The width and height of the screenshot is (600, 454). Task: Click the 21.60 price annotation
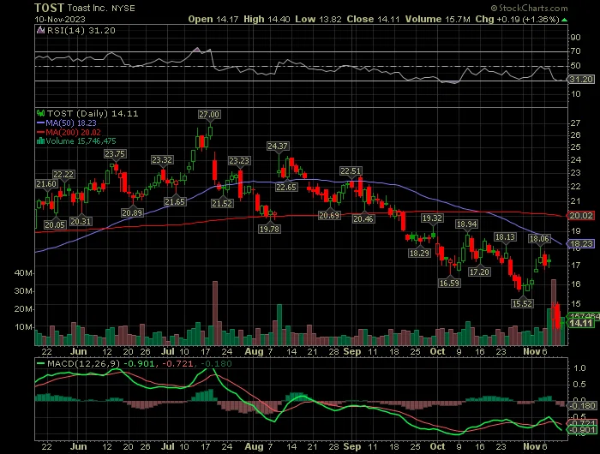coord(46,184)
